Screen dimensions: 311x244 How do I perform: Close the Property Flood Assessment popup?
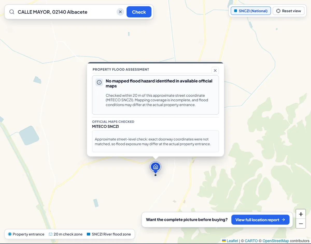coord(215,70)
